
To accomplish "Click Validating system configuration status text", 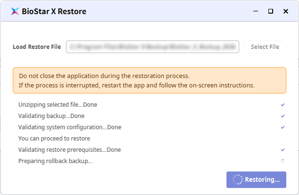I will click(x=70, y=127).
